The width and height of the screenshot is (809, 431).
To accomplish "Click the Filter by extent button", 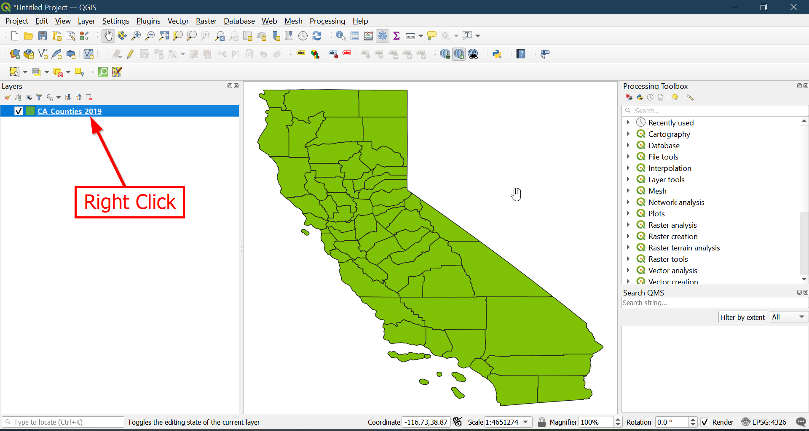I will tap(742, 317).
